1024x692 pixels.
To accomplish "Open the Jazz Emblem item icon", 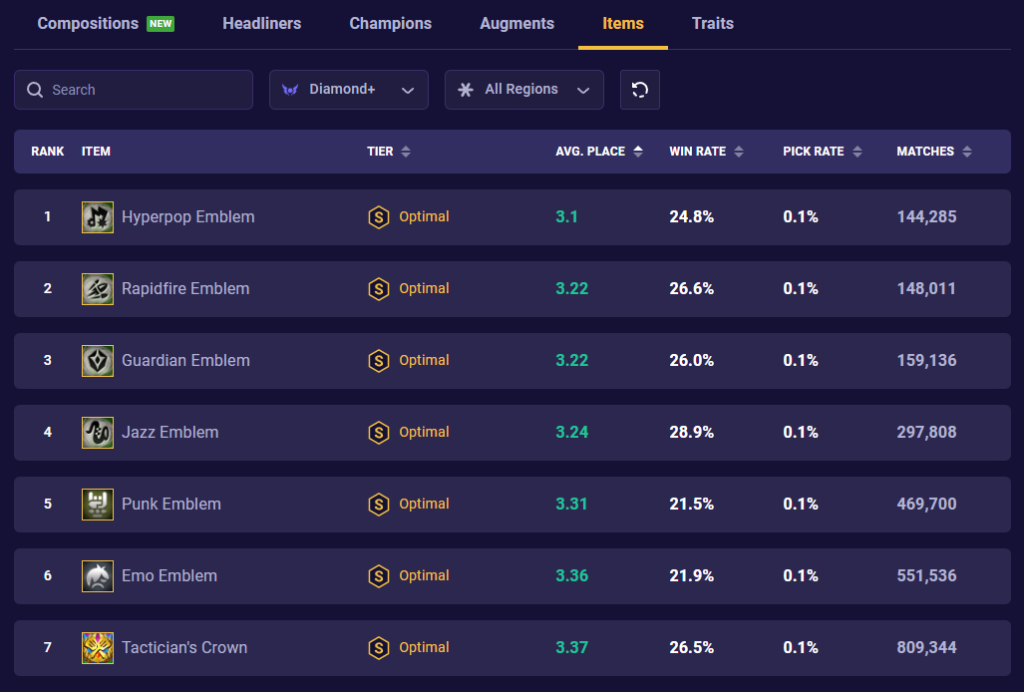I will click(97, 432).
